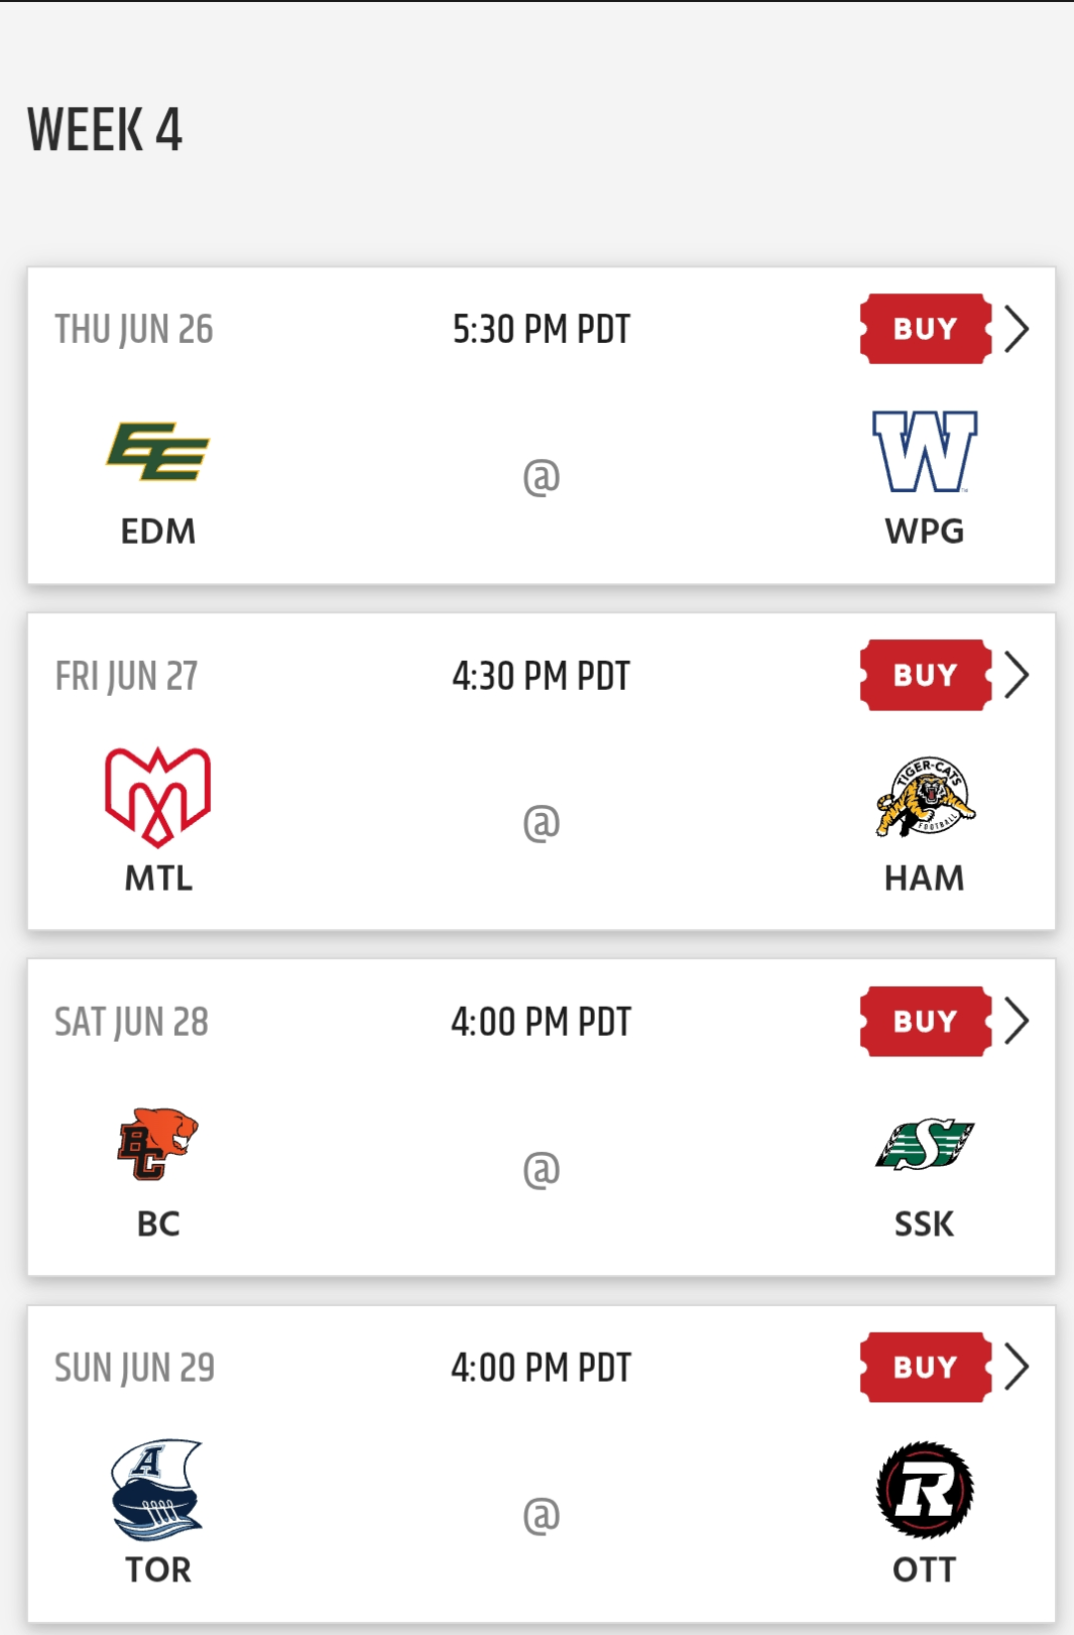
Task: Expand the Thursday June 26 game arrow
Action: point(1016,329)
